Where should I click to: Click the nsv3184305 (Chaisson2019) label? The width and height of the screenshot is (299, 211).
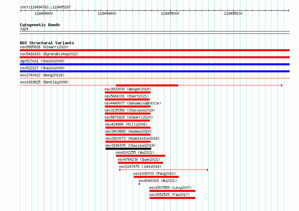tap(130, 145)
